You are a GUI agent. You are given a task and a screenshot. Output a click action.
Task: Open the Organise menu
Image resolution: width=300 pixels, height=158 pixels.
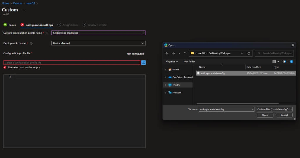click(172, 62)
